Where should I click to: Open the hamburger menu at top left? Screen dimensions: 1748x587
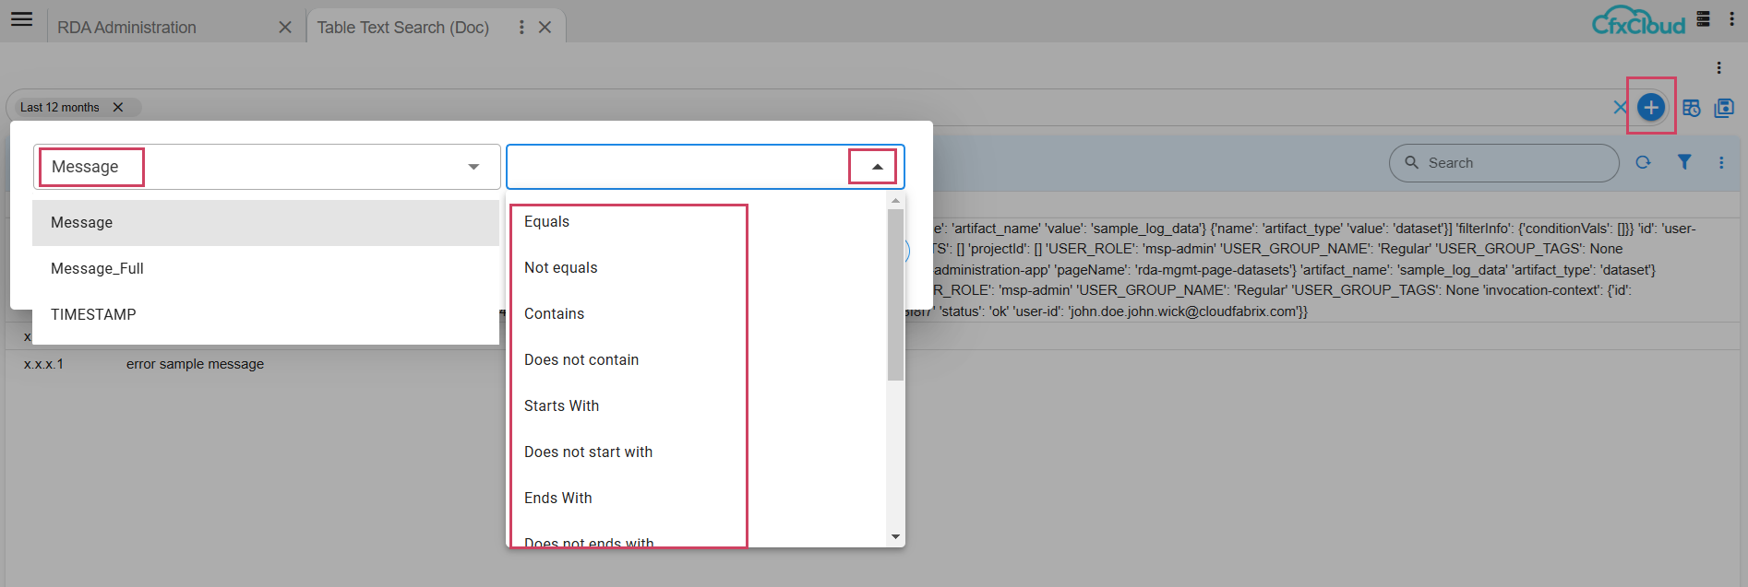click(x=22, y=19)
